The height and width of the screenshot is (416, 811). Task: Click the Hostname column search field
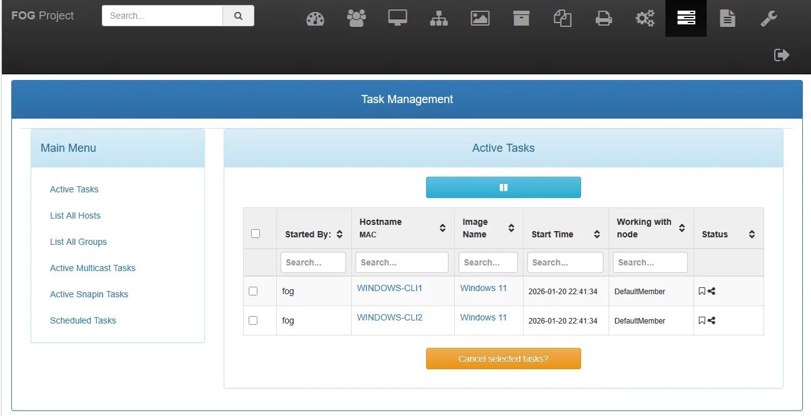(402, 262)
